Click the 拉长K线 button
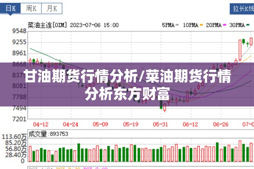Viewport: 254px width, 169px height. coord(242,9)
